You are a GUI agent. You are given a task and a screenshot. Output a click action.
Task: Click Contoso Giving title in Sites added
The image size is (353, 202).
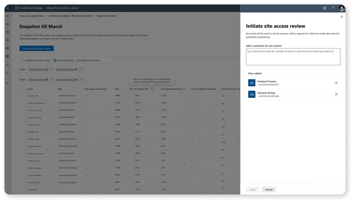point(266,93)
